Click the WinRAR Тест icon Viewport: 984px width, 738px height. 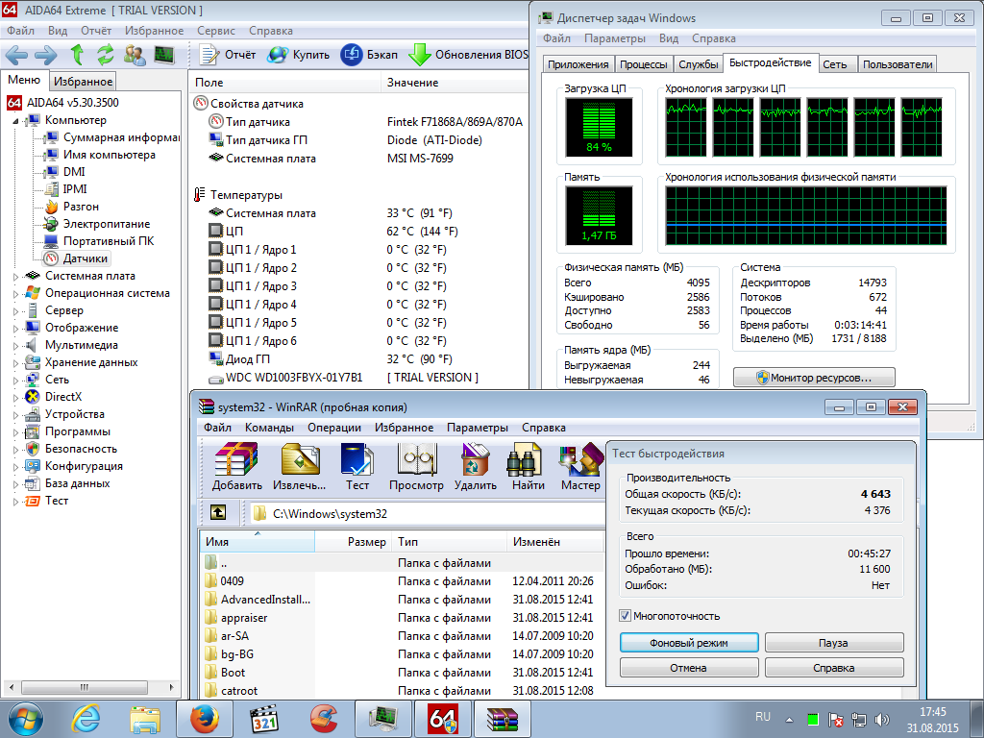click(x=357, y=466)
